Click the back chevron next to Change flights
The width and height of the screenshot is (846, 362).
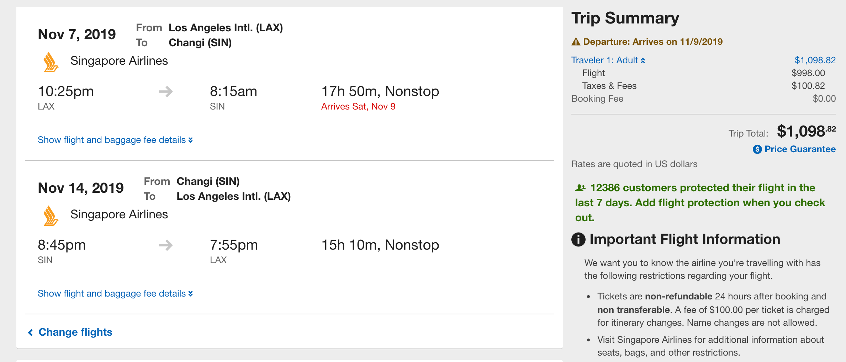click(x=31, y=332)
